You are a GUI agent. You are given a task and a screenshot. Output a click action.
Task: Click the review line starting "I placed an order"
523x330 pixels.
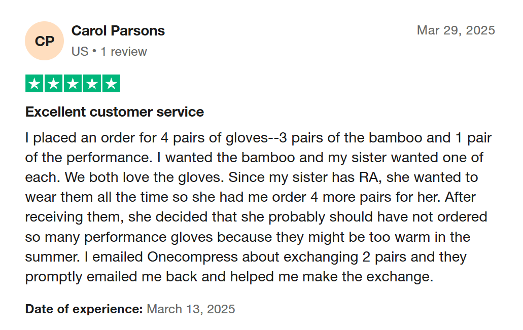point(258,138)
